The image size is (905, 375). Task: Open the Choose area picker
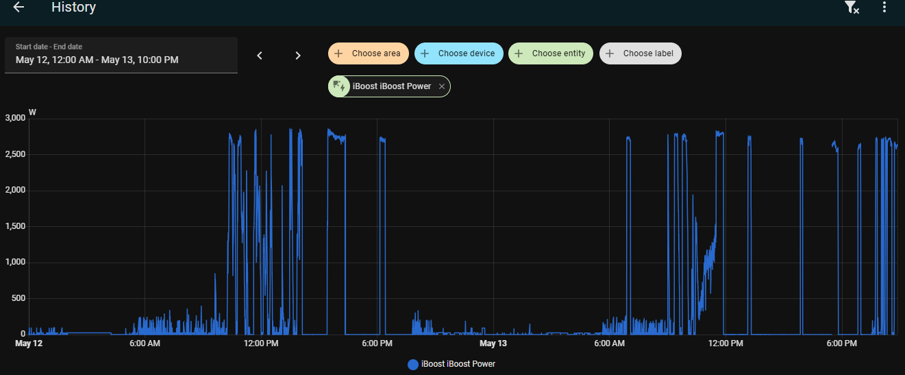click(369, 53)
